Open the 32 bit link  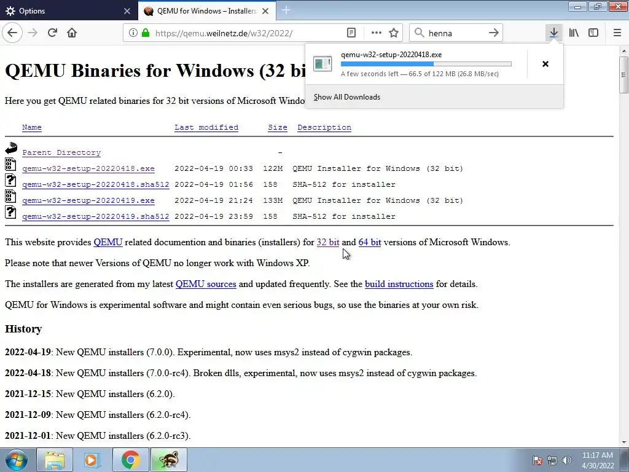click(x=328, y=242)
